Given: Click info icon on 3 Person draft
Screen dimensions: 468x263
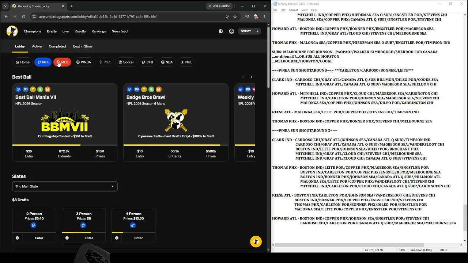Looking at the screenshot, I should click(x=67, y=238).
